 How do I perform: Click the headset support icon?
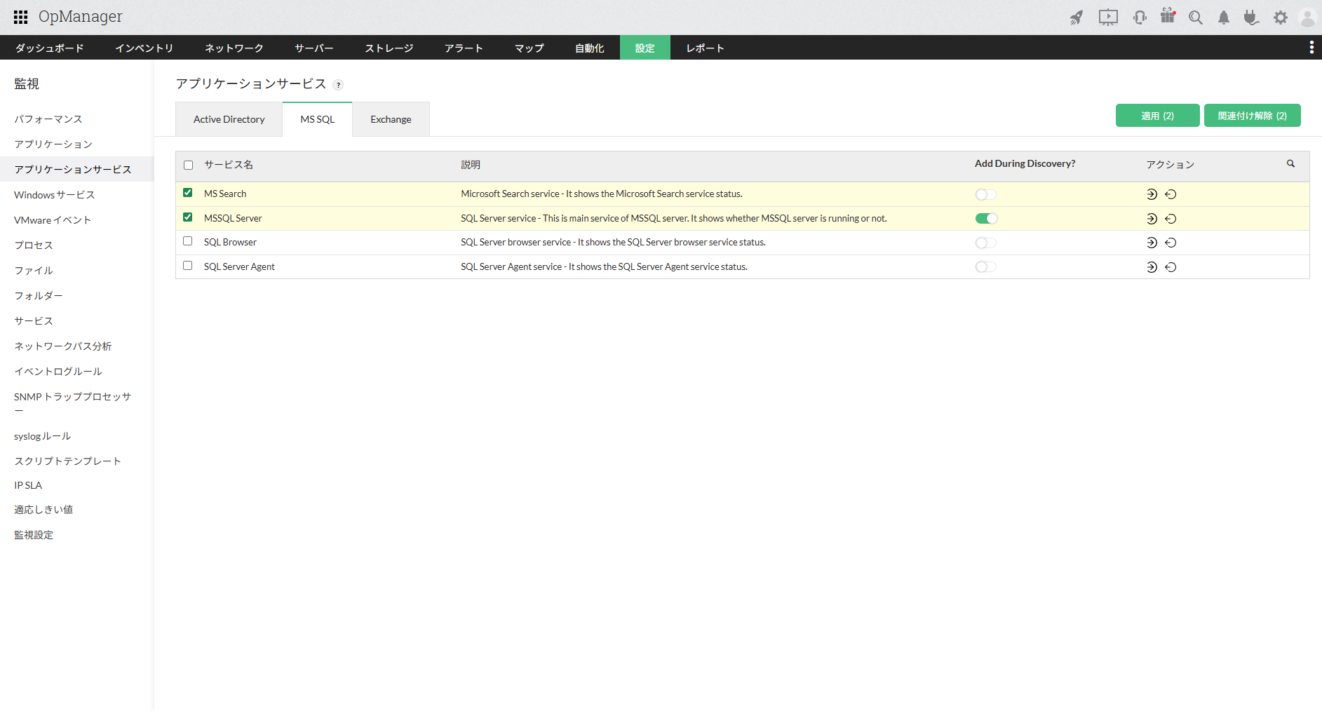1140,18
